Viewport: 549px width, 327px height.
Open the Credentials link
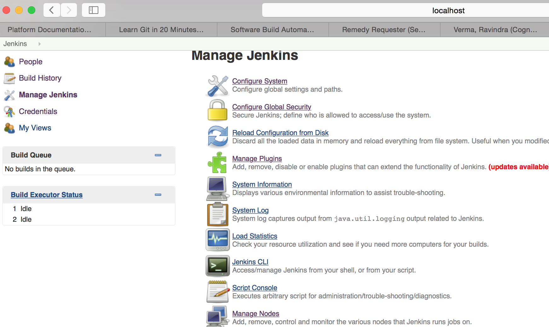(x=38, y=112)
